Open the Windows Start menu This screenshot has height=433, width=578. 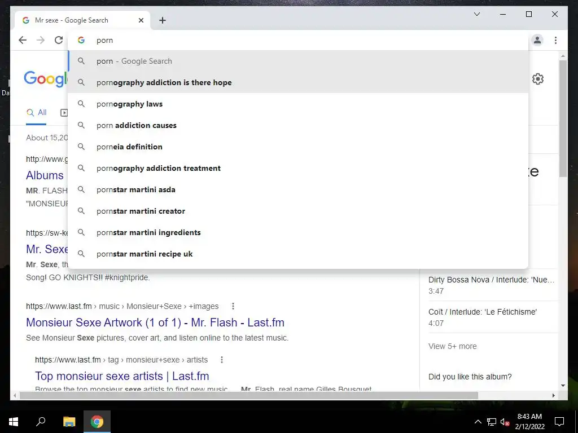coord(14,422)
